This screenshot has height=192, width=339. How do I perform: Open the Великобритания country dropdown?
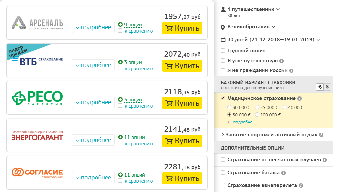[248, 27]
